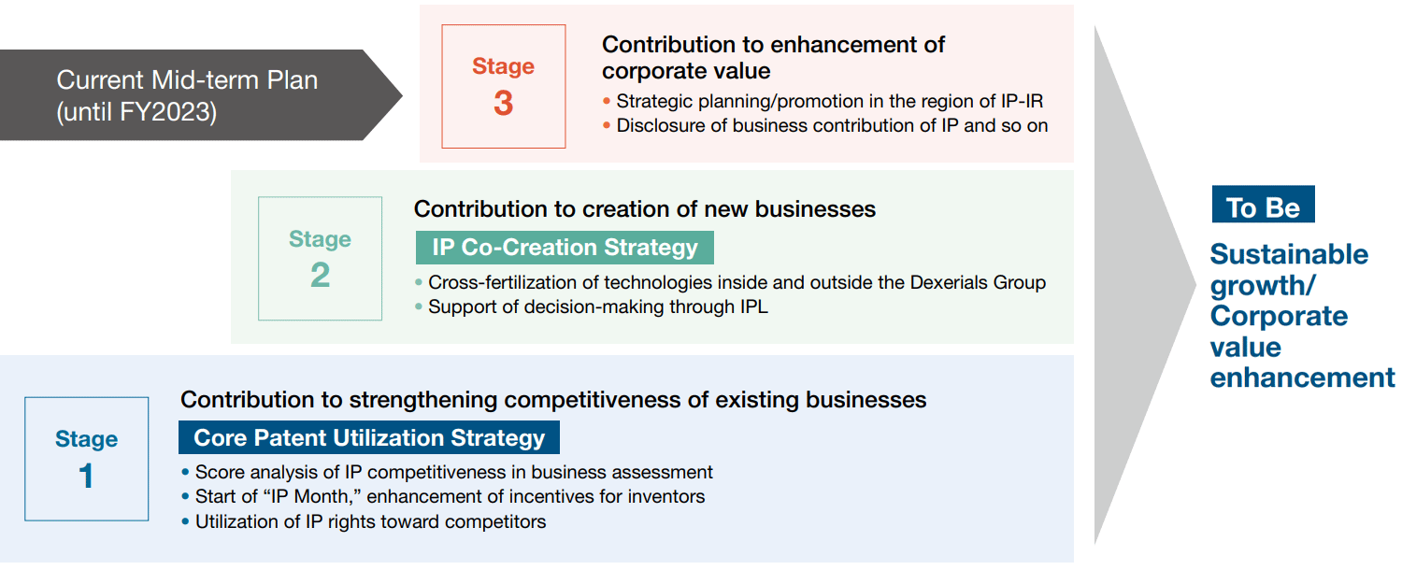Select the heading Contribution to enhancement of corporate value
This screenshot has height=570, width=1402.
tap(773, 58)
